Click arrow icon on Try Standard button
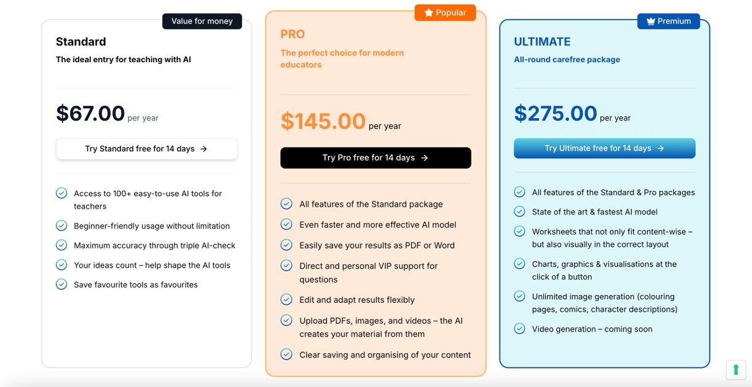 204,149
